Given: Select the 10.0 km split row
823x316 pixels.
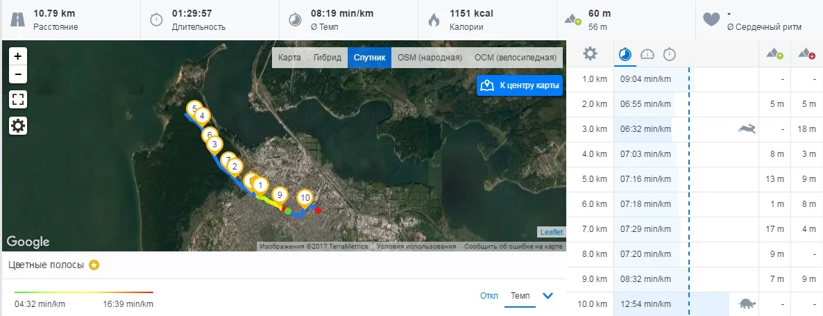Looking at the screenshot, I should 695,304.
